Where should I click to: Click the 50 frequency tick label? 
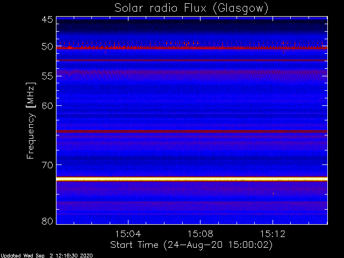(x=47, y=47)
